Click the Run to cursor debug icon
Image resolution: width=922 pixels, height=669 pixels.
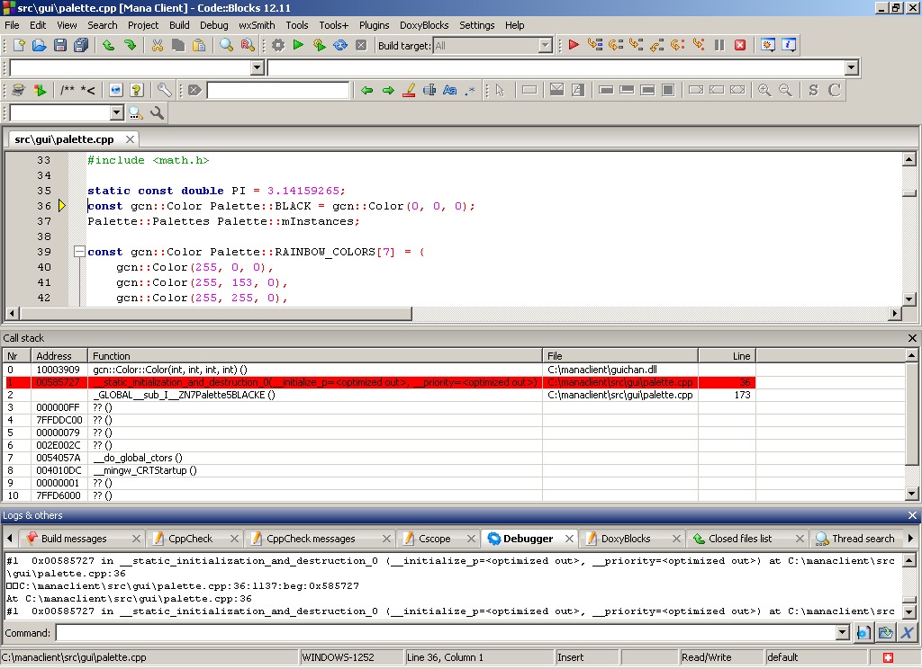click(x=595, y=45)
